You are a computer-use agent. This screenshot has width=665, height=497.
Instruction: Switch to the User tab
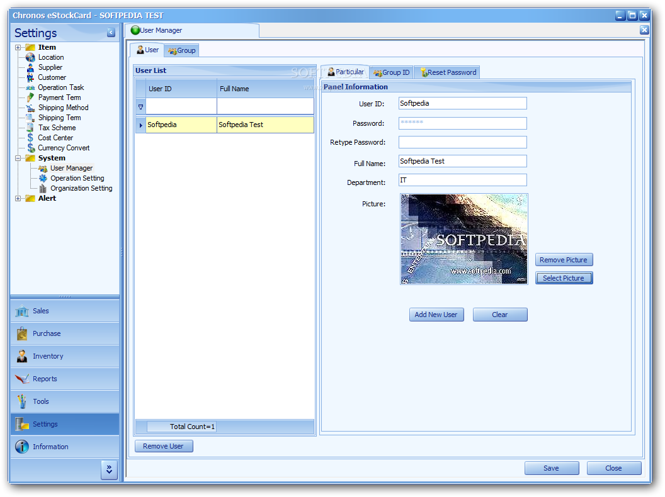[147, 50]
